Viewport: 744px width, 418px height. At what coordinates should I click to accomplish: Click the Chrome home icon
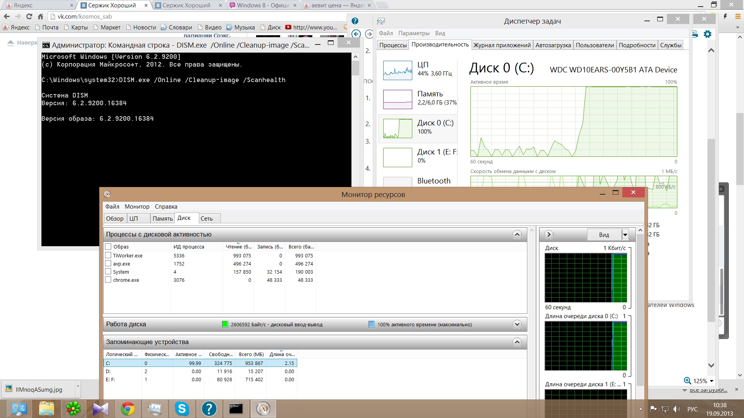[41, 17]
